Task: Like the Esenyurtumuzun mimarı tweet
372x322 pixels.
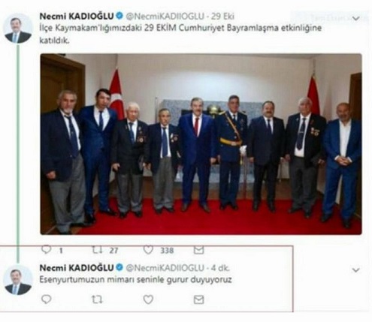Action: tap(148, 299)
